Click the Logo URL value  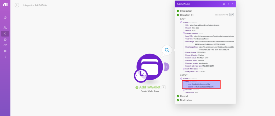pyautogui.click(x=214, y=36)
